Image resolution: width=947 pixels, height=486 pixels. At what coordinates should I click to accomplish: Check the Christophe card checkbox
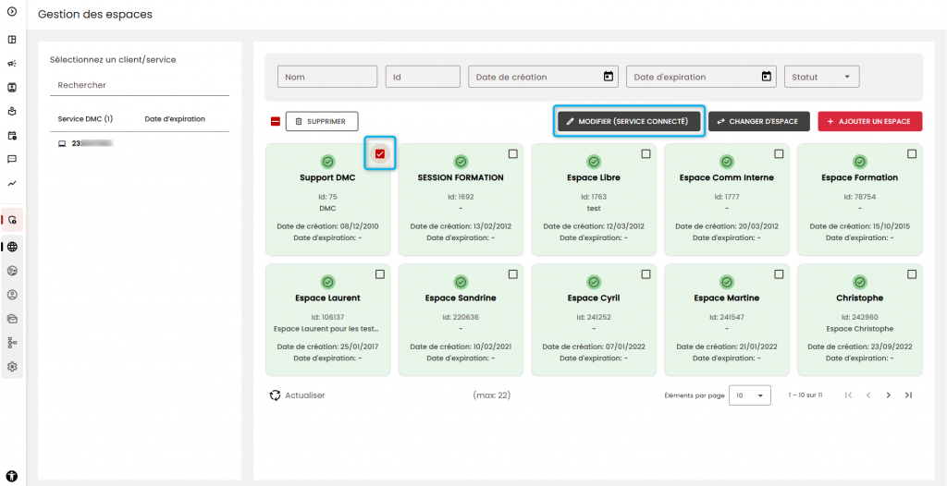[x=912, y=274]
